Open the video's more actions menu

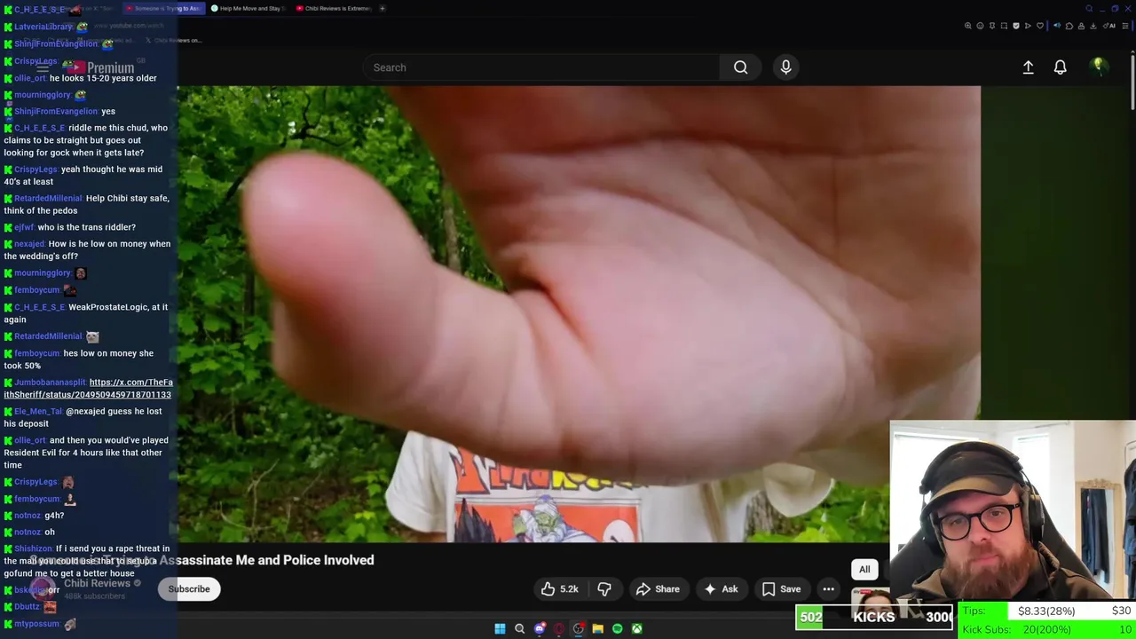point(828,588)
